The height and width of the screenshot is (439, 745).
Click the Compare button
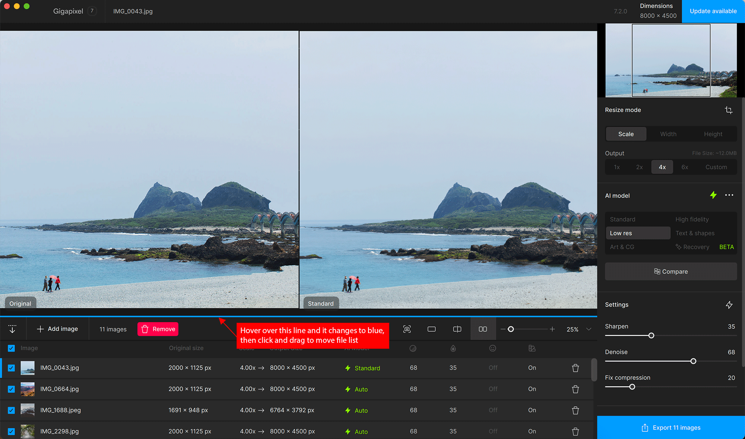671,272
